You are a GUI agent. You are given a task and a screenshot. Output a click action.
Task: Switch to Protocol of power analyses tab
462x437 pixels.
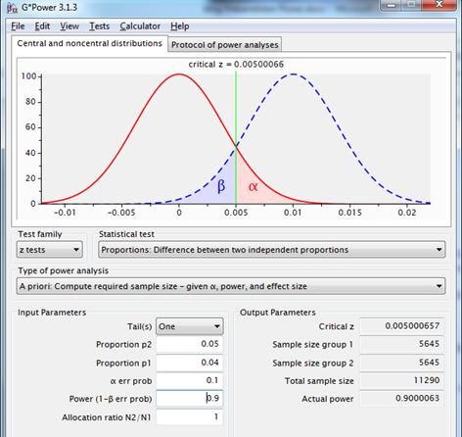[x=225, y=45]
